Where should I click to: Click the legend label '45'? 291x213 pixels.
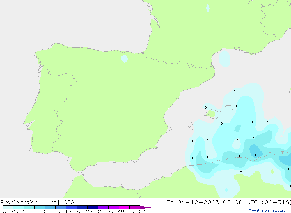coord(132,211)
